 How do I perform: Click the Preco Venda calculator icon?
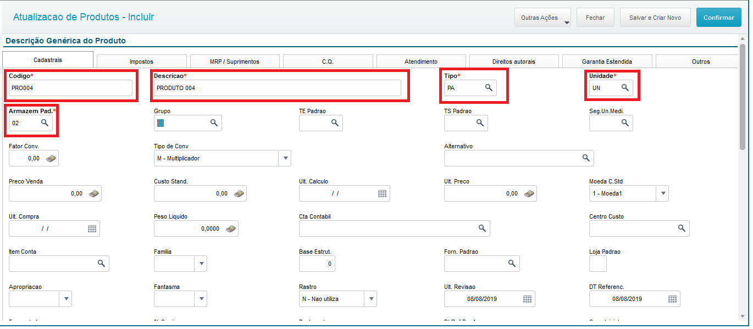(x=94, y=193)
